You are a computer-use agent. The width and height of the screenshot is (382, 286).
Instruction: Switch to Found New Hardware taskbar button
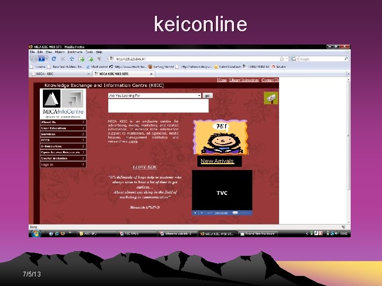pyautogui.click(x=258, y=234)
